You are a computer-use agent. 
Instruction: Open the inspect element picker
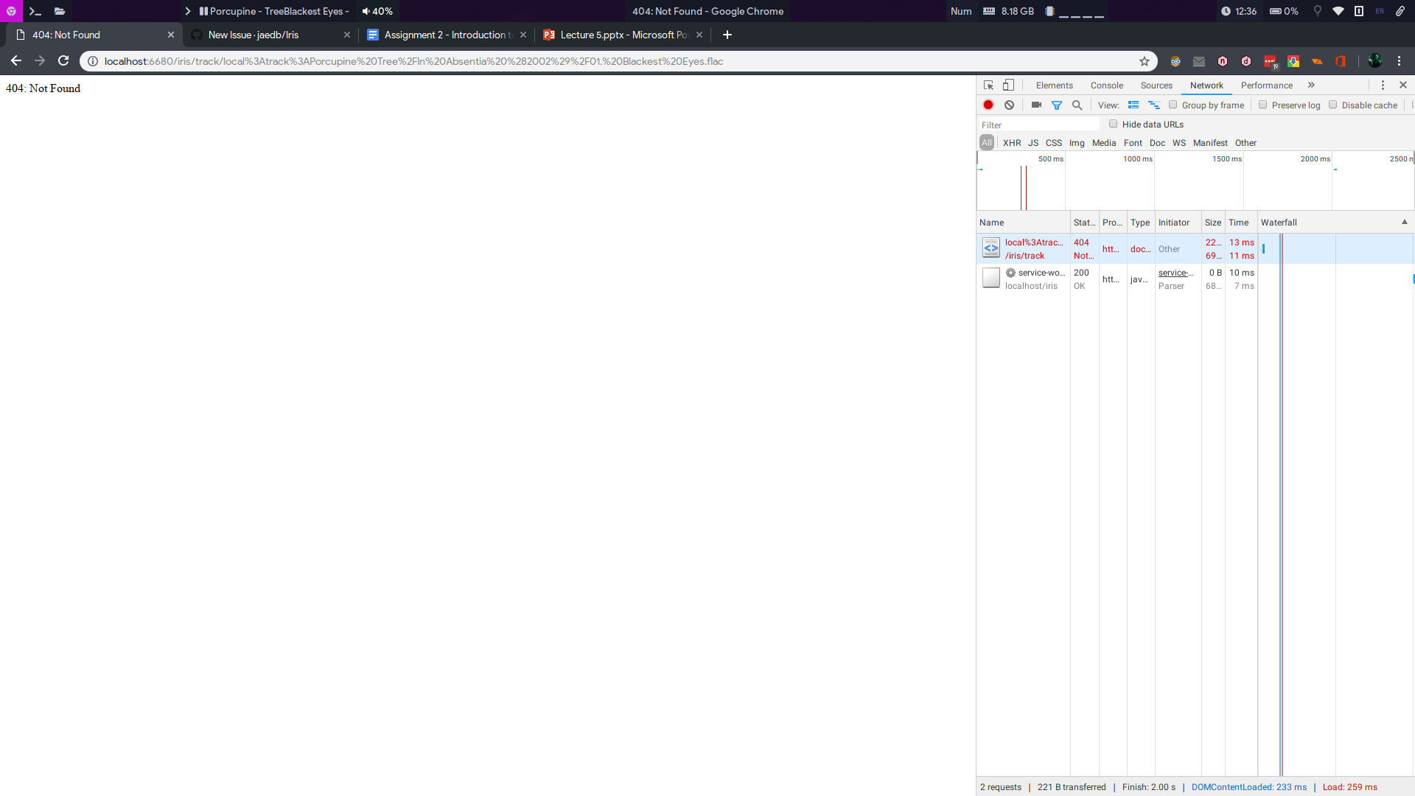click(x=988, y=85)
